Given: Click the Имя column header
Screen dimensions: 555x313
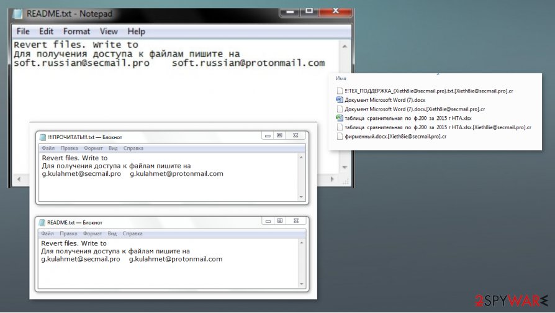Looking at the screenshot, I should (341, 78).
